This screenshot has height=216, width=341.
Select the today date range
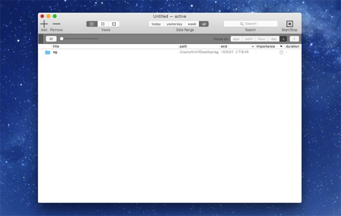click(156, 24)
